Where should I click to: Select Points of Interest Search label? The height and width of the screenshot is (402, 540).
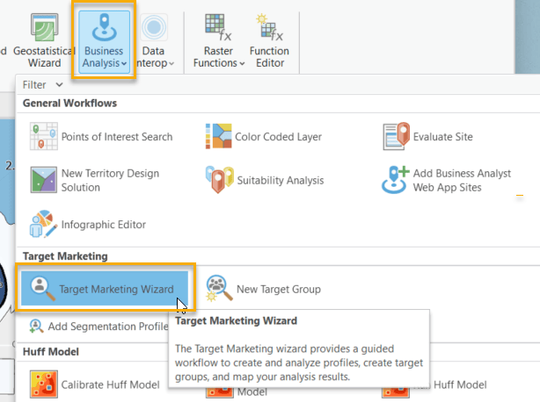[117, 137]
